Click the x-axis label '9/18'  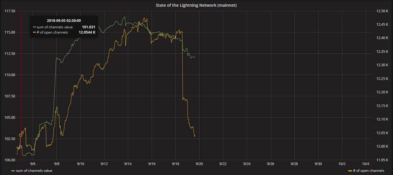(175, 164)
